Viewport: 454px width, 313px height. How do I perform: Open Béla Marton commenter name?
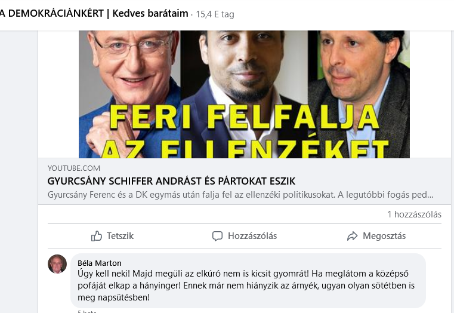tap(99, 263)
